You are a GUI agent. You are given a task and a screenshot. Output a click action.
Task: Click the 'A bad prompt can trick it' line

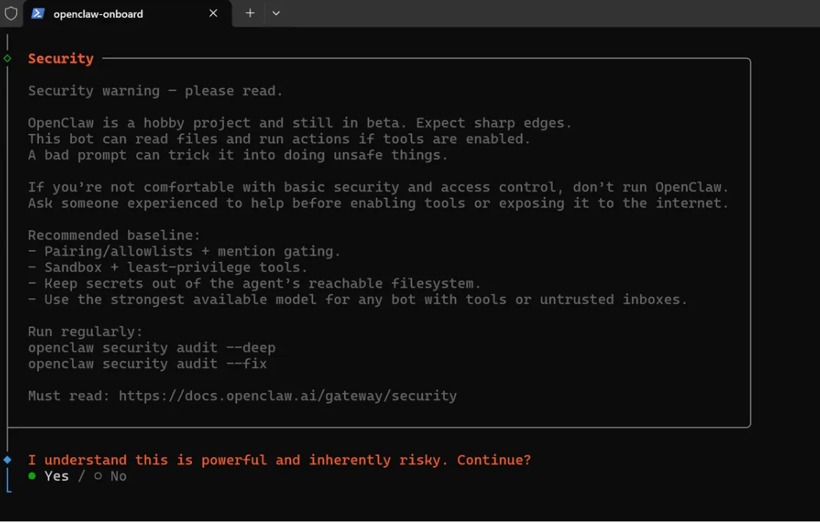[238, 155]
